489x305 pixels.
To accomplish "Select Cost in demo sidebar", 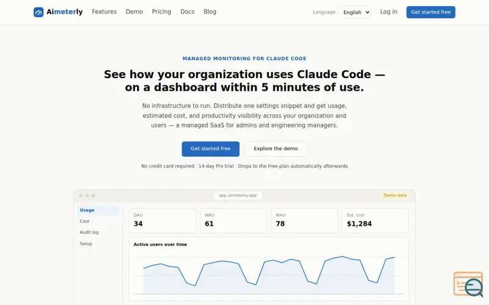I will tap(84, 221).
